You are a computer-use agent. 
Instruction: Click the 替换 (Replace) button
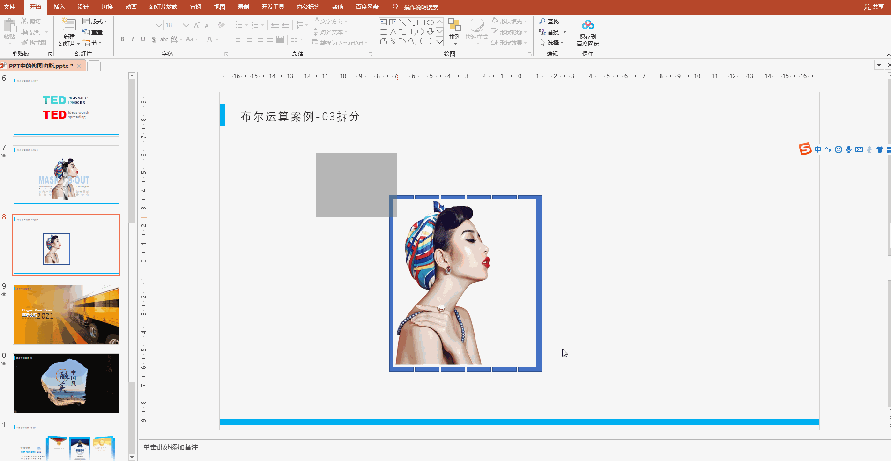[549, 32]
